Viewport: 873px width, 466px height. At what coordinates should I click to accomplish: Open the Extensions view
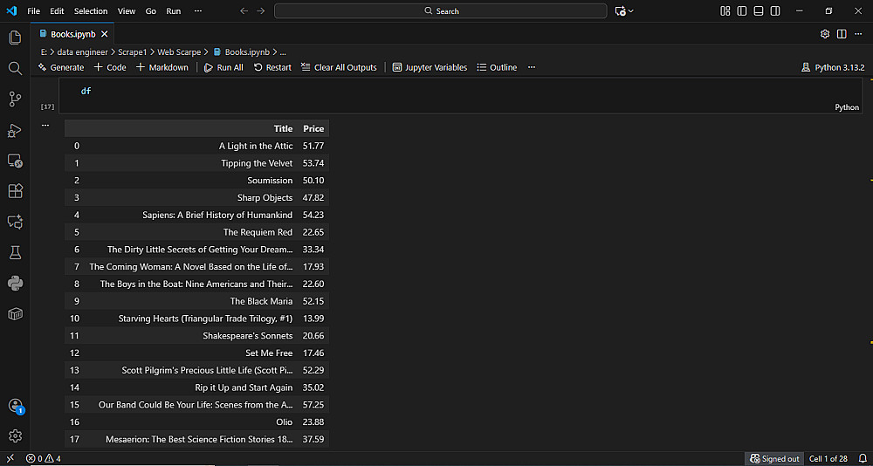click(15, 191)
